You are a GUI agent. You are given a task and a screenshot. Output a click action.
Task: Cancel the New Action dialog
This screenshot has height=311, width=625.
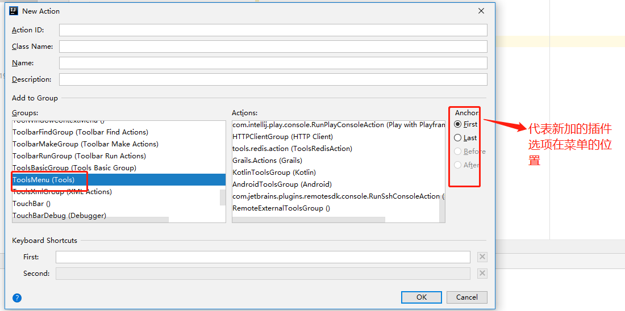466,297
